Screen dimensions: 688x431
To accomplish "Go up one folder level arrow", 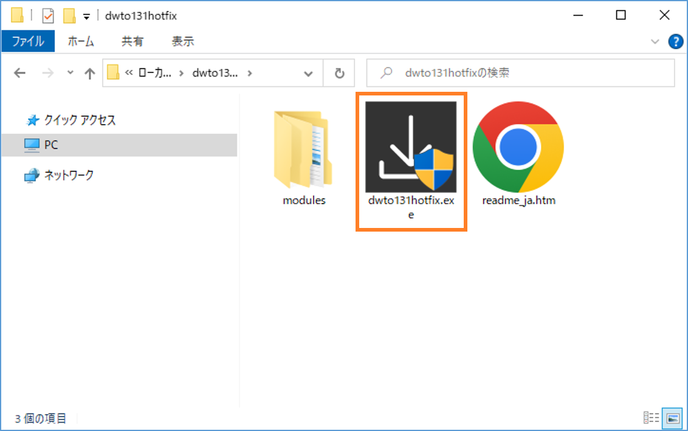I will pos(89,74).
